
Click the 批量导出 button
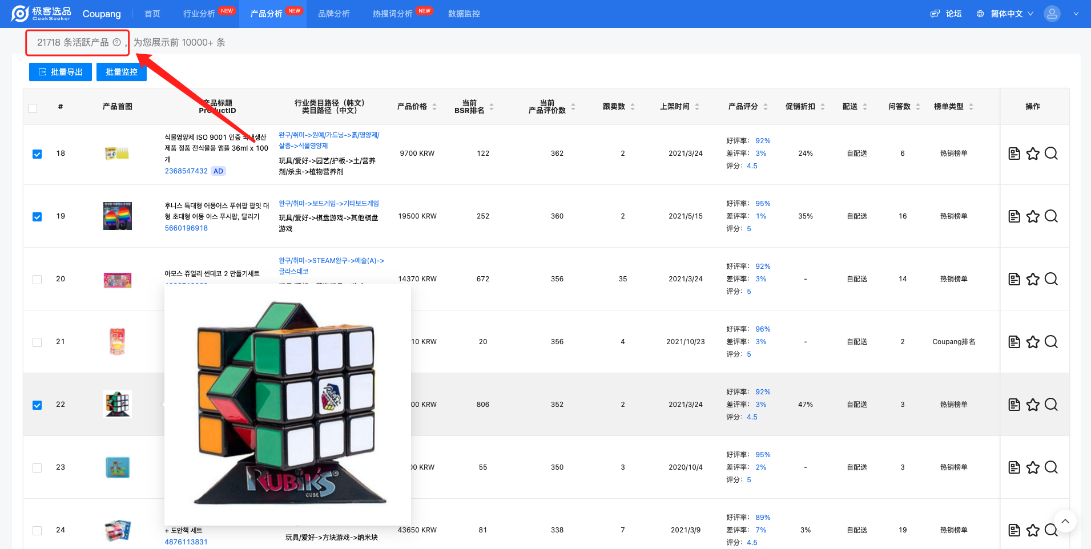(x=61, y=72)
